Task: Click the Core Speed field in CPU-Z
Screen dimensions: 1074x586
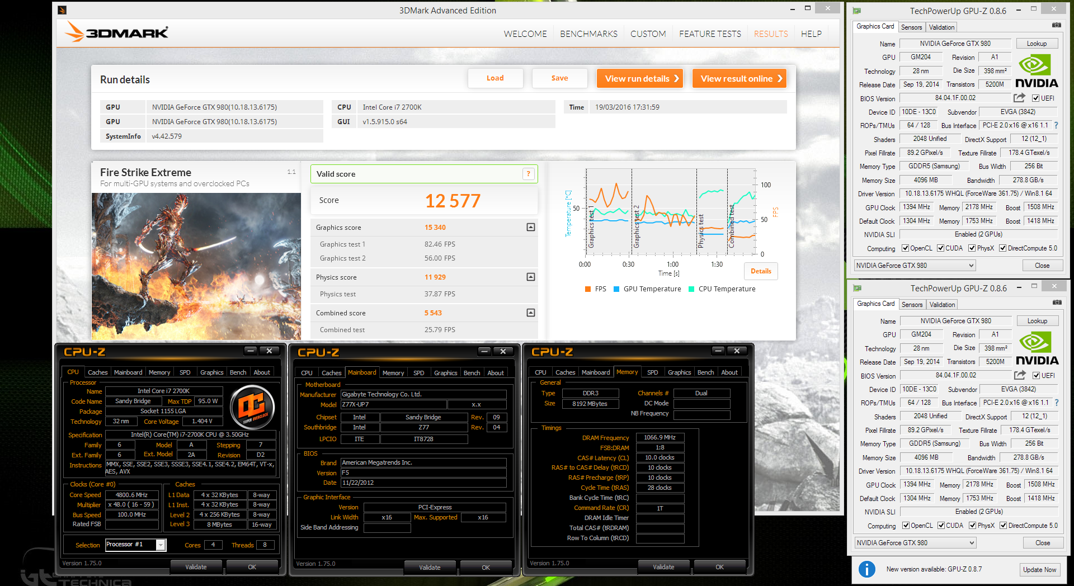Action: click(132, 495)
